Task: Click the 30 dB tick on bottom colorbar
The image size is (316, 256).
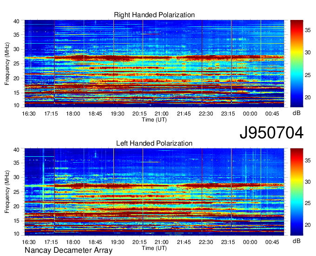Action: coord(308,182)
